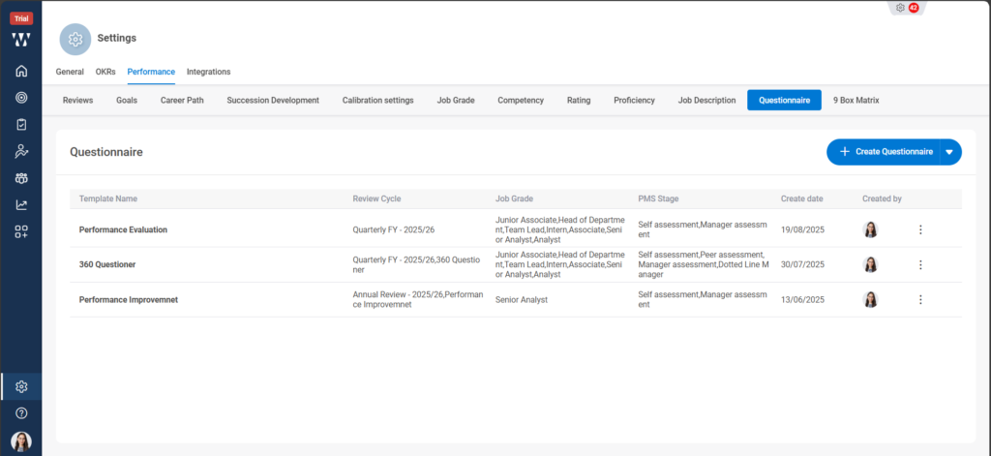The width and height of the screenshot is (991, 456).
Task: Open the Proficiency sub-tab
Action: click(634, 101)
